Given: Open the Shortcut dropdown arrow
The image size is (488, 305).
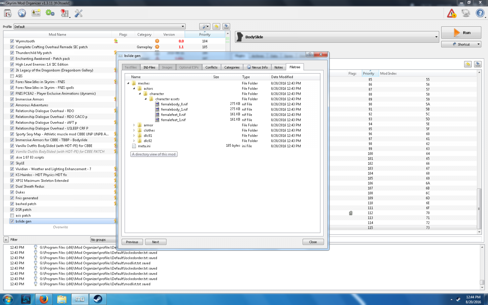Looking at the screenshot, I should coord(479,44).
